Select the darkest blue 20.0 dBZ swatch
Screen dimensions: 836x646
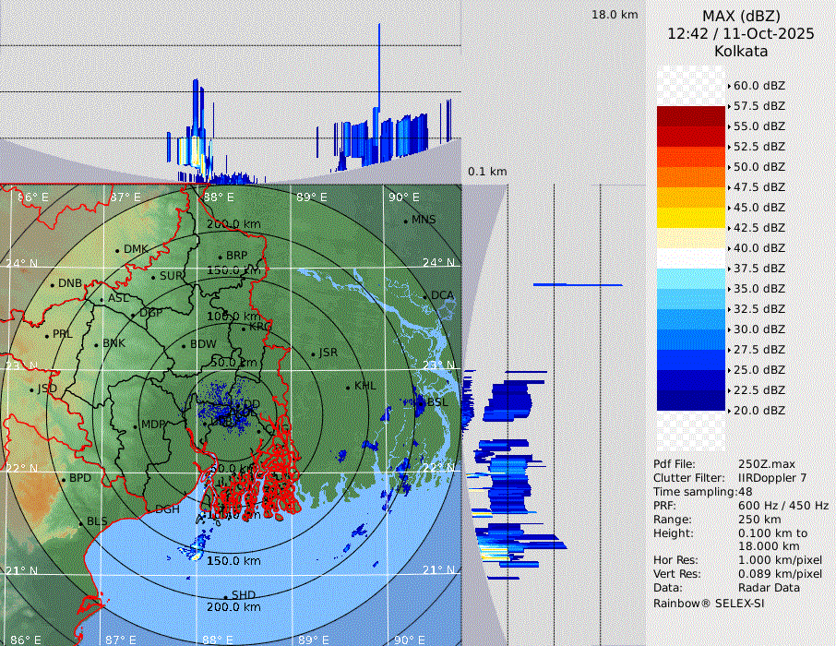pyautogui.click(x=690, y=401)
